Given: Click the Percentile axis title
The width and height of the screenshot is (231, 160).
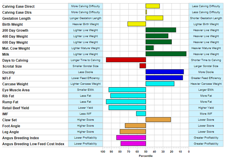Looking at the screenshot, I should click(x=146, y=156).
